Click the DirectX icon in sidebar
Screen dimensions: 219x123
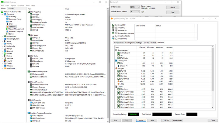[x=4, y=53]
